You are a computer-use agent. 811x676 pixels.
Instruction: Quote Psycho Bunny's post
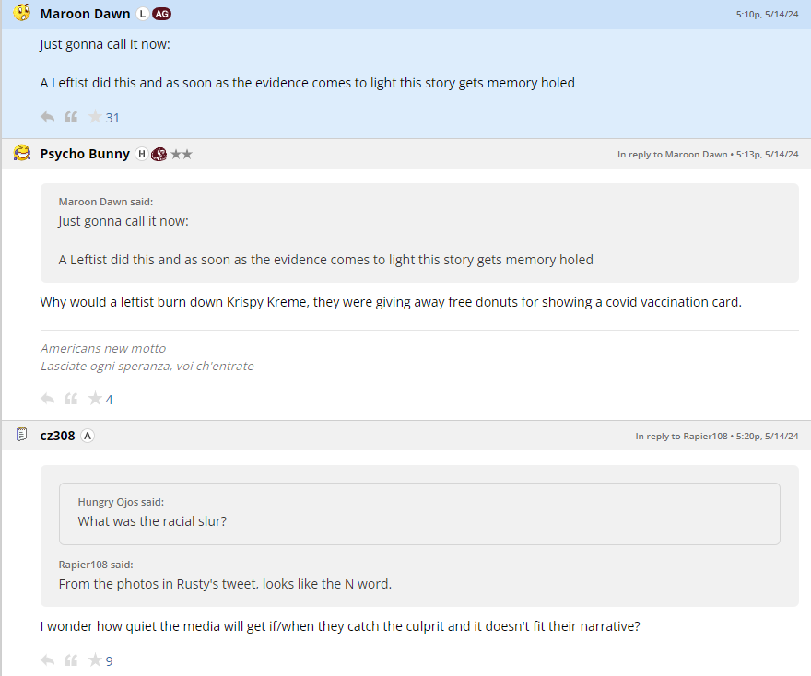pos(71,399)
